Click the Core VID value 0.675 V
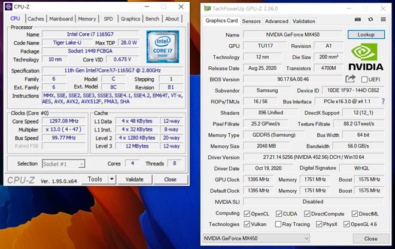395x249 pixels. pos(122,59)
